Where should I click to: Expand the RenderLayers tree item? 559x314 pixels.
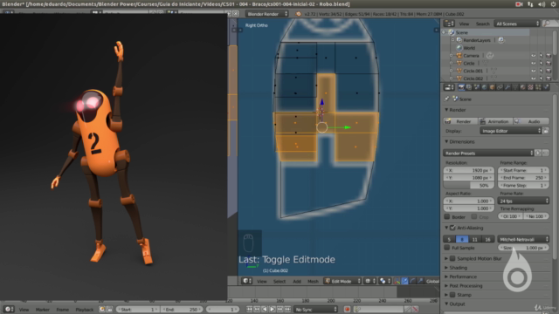pos(453,40)
